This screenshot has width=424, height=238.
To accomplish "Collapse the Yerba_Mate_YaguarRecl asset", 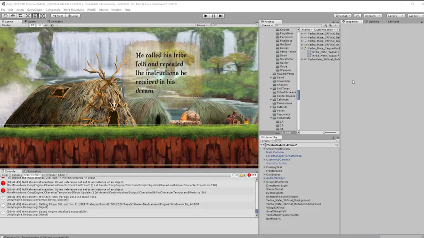I will point(302,48).
